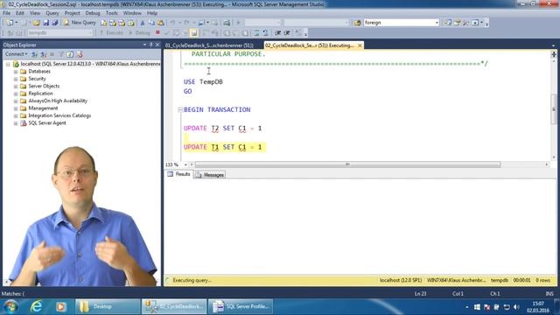Expand the Databases folder node
This screenshot has width=560, height=315.
[x=16, y=72]
